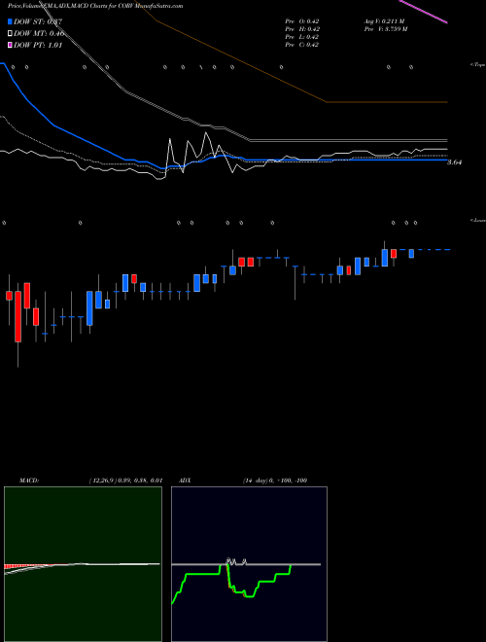Screen dimensions: 486x642
Task: Click inside the green MACD chart panel
Action: [83, 564]
